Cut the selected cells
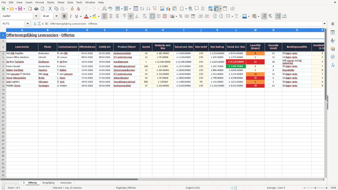The height and width of the screenshot is (190, 338). point(50,9)
